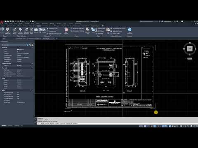Click the new file tab plus button

[57, 39]
